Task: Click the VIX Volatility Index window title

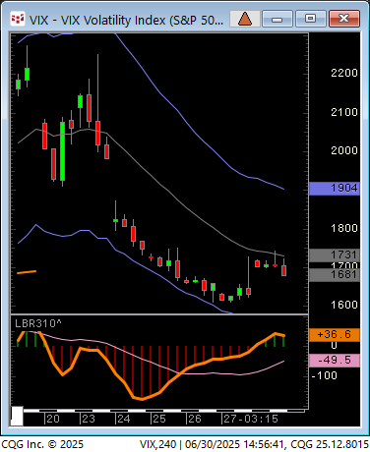Action: pos(126,21)
